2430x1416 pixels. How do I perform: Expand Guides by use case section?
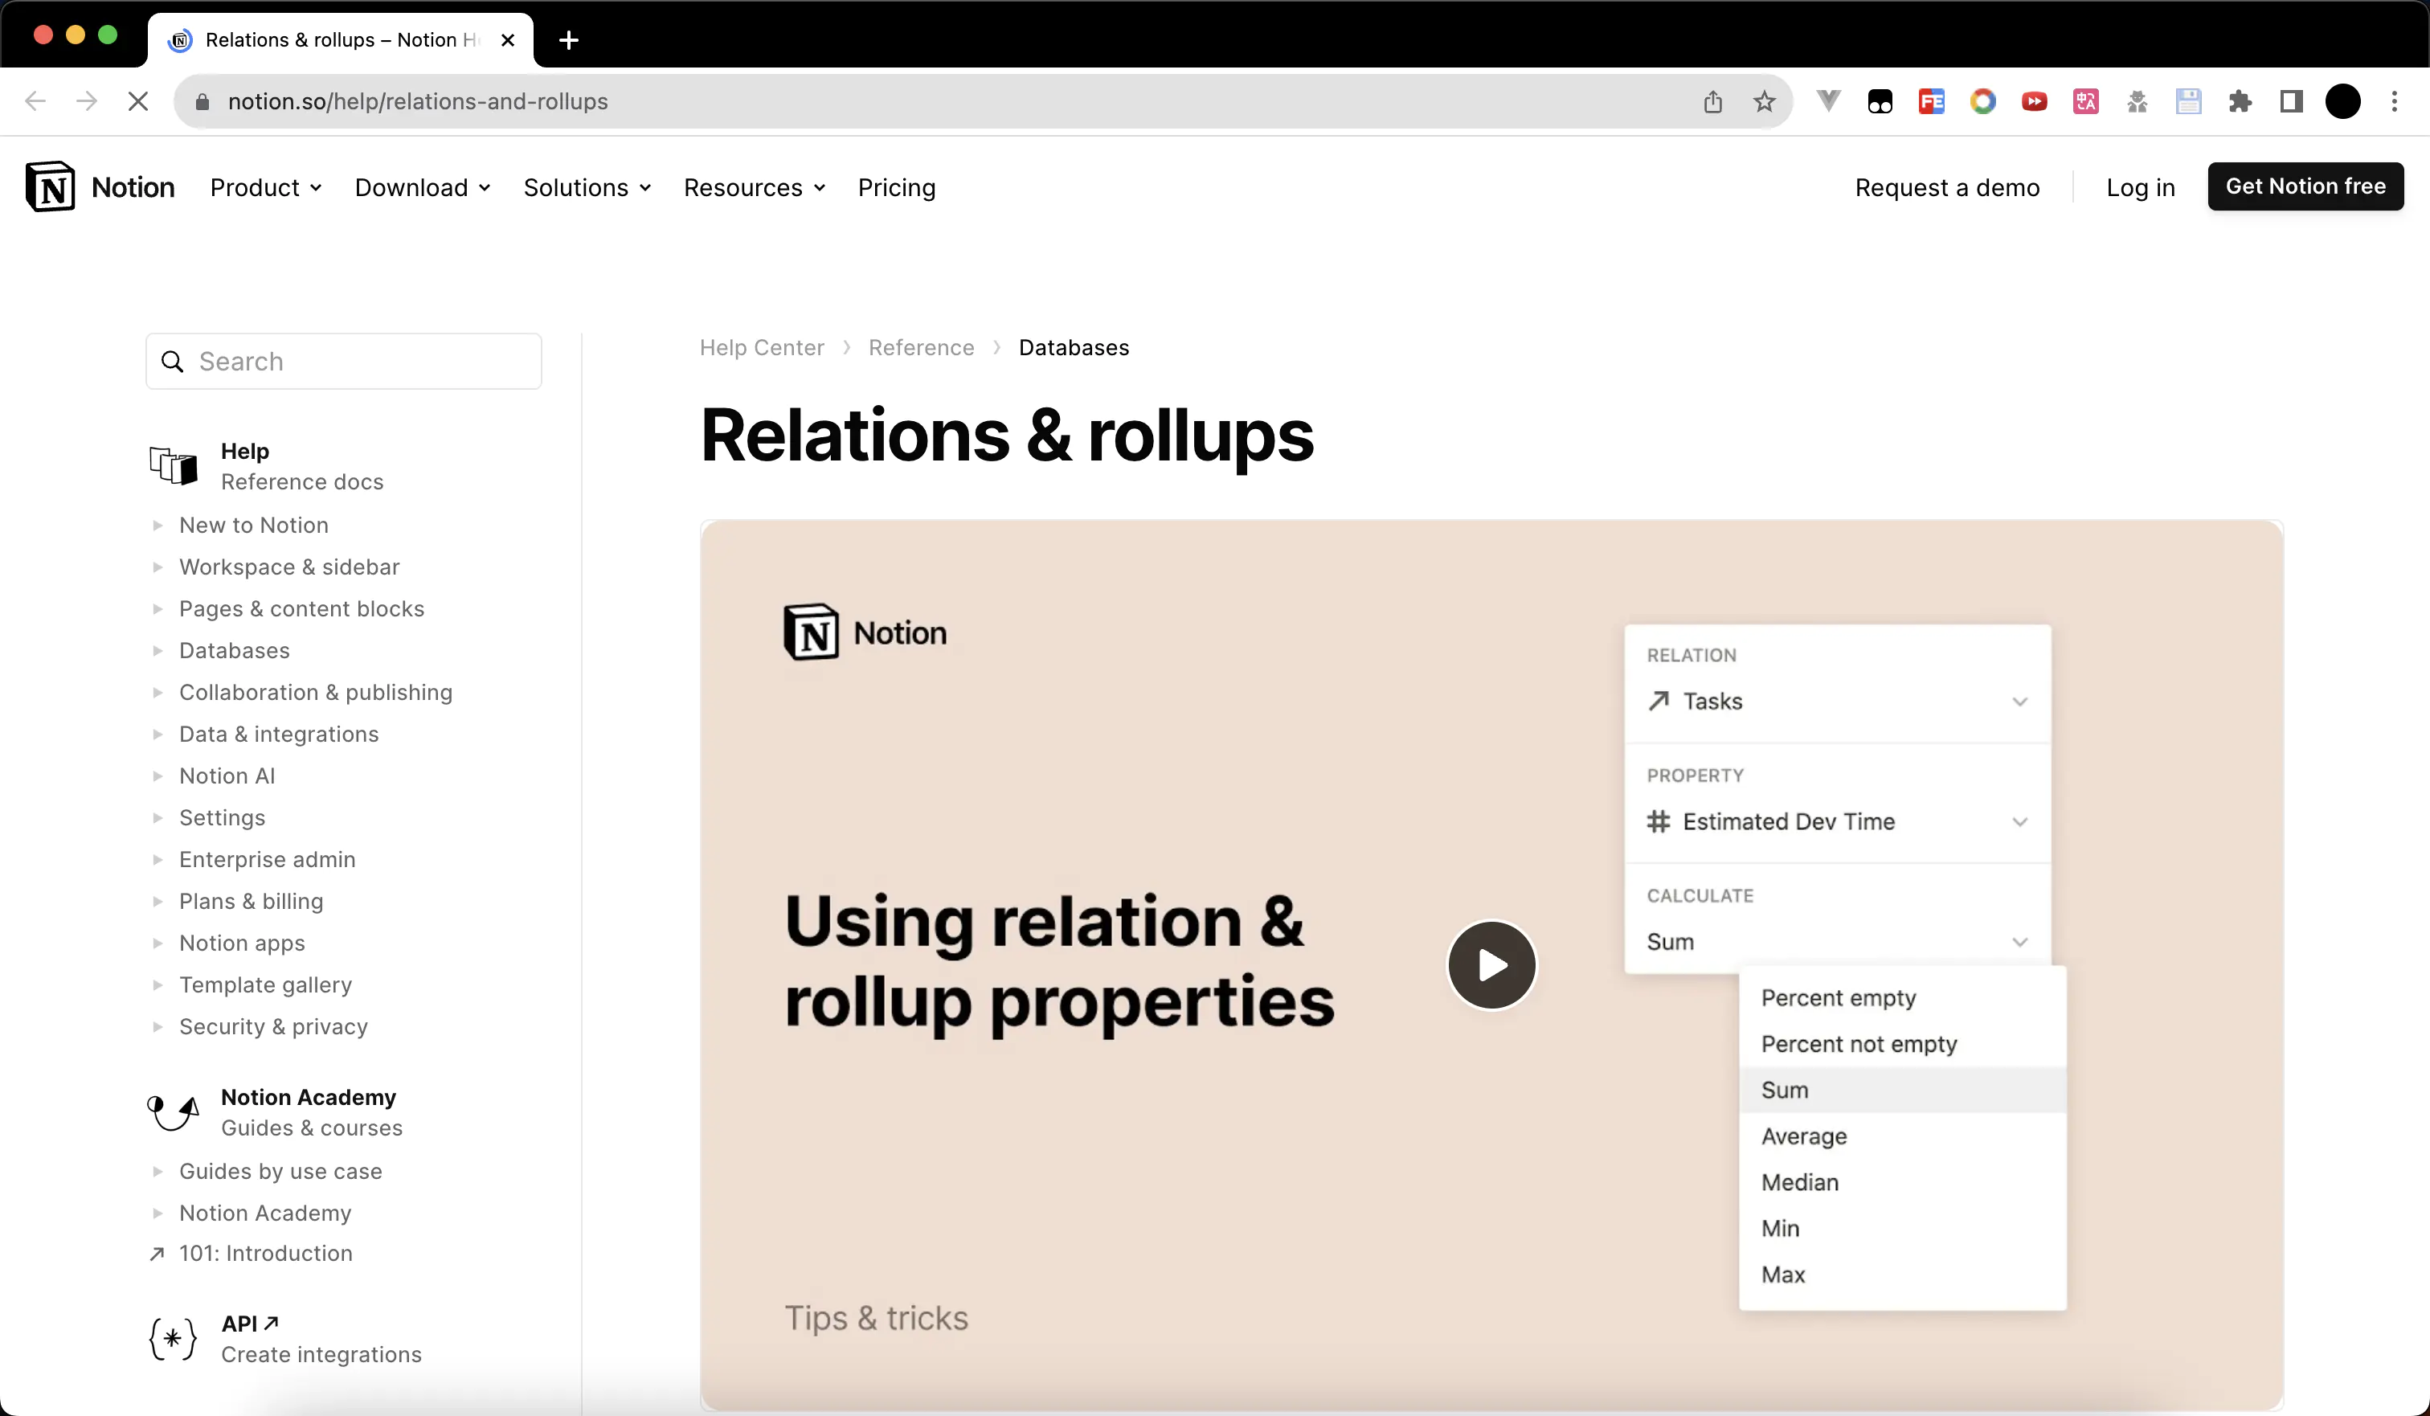(158, 1171)
